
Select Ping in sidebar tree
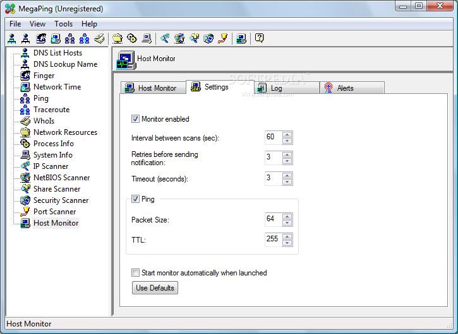41,98
